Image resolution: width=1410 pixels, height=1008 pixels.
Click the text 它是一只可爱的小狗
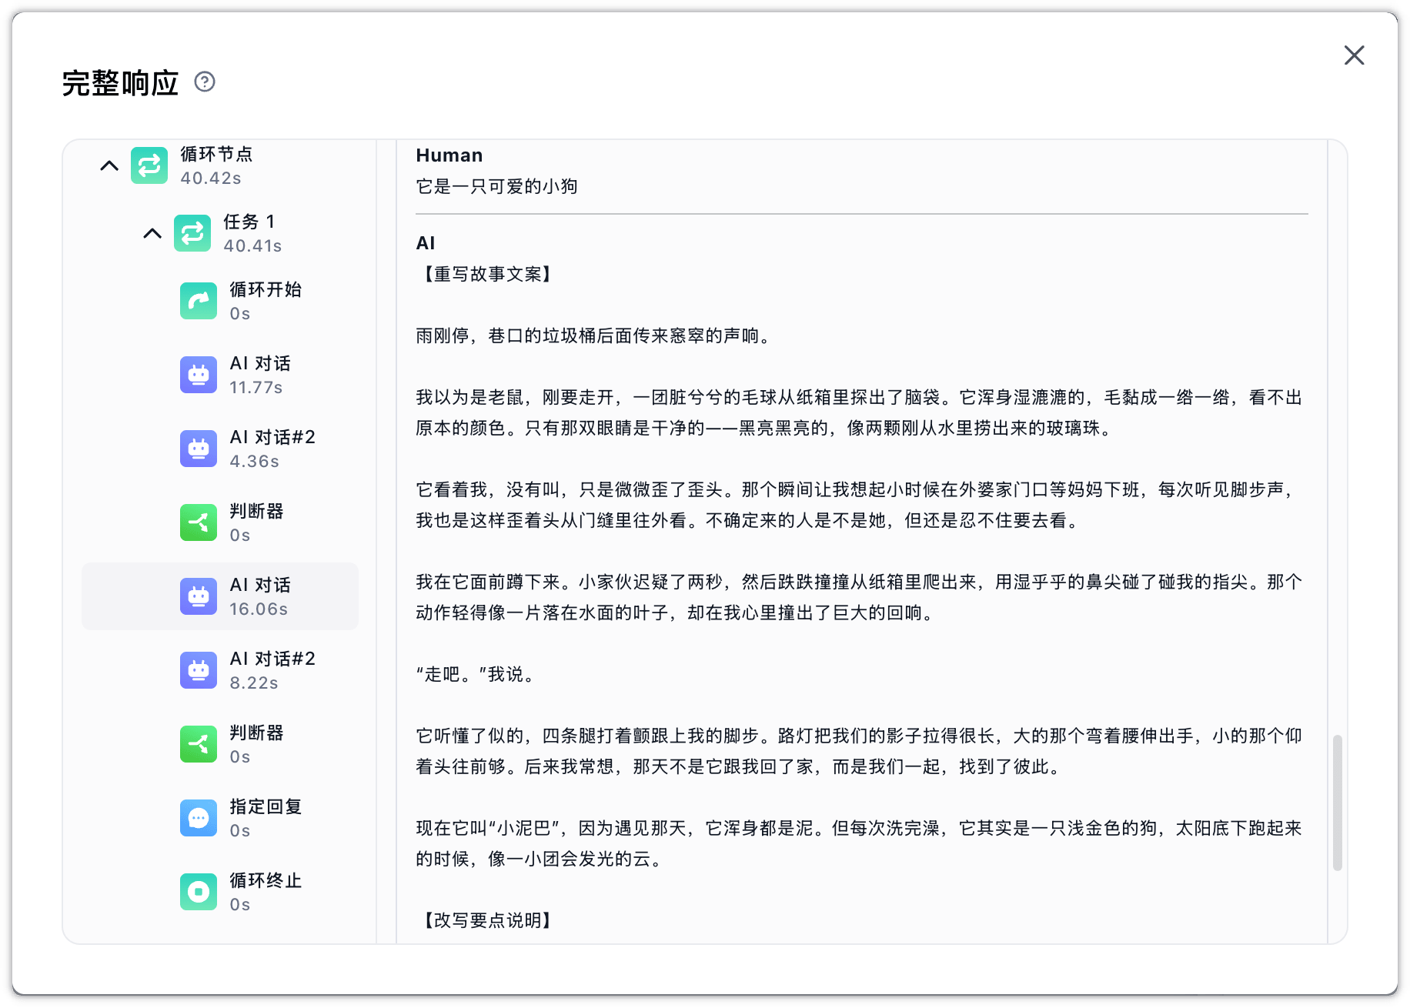(x=496, y=186)
